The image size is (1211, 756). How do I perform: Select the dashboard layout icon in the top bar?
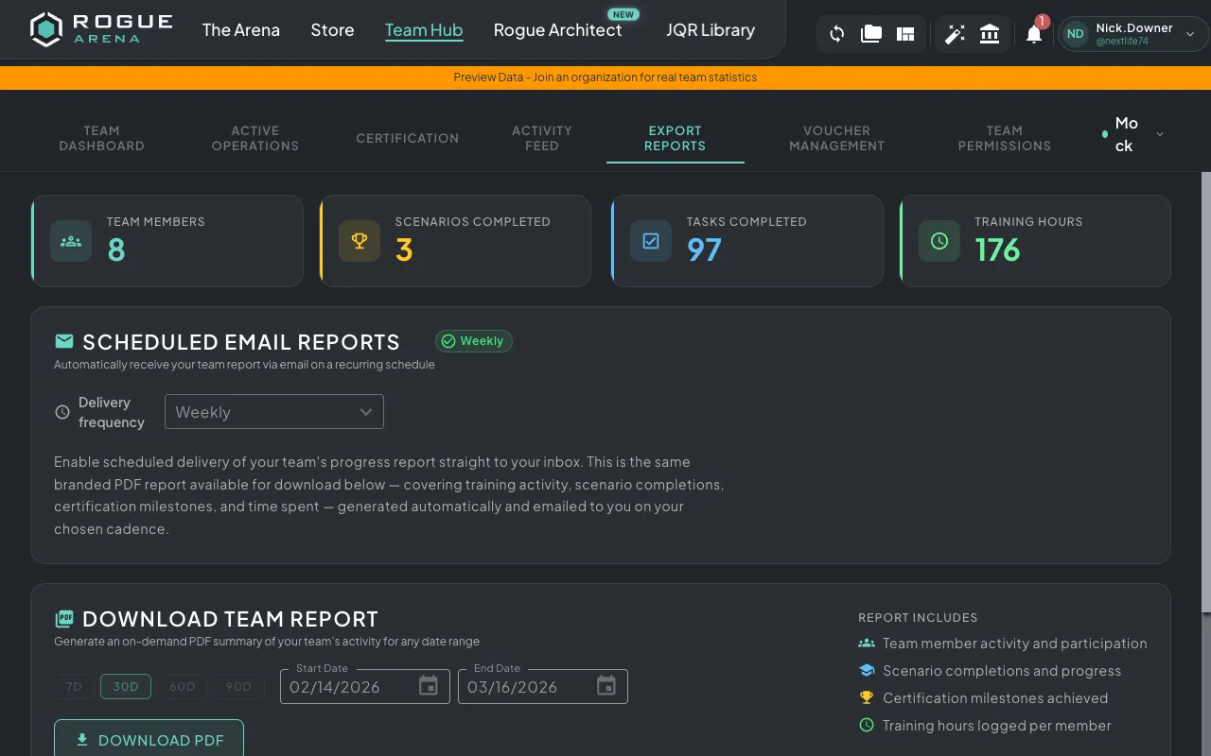[904, 33]
